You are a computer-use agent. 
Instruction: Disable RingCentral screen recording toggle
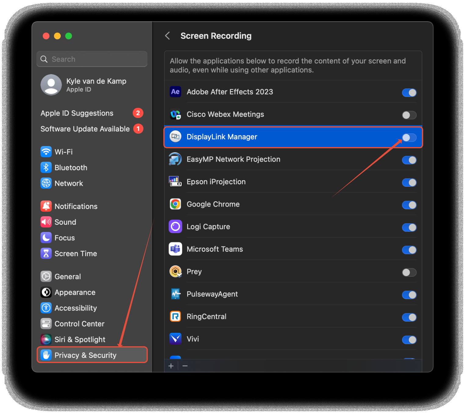(409, 317)
